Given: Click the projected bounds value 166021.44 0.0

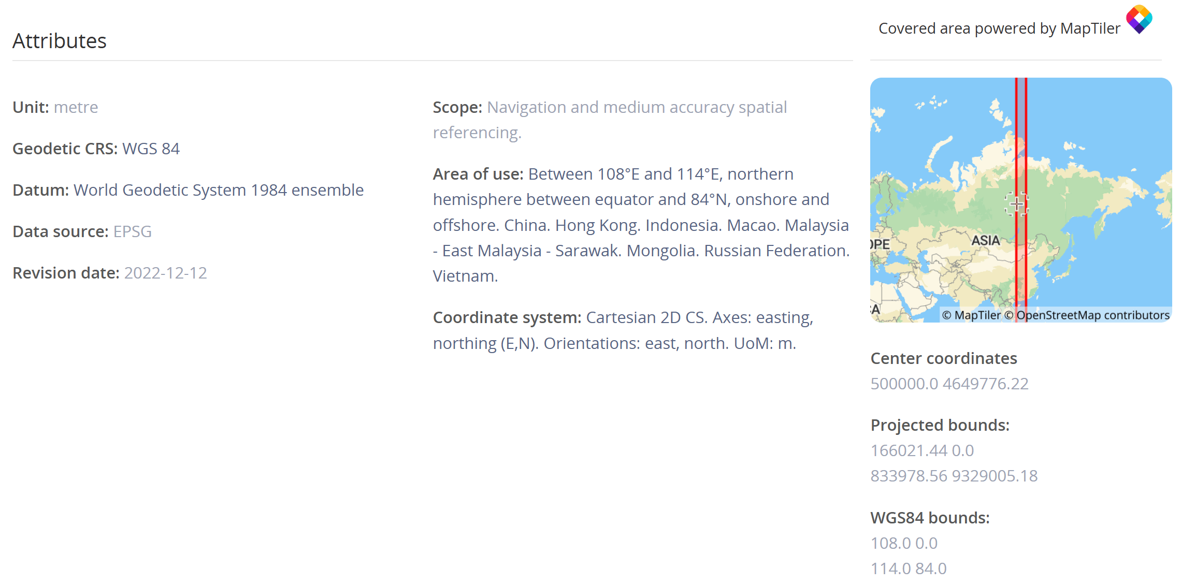Looking at the screenshot, I should [x=922, y=450].
